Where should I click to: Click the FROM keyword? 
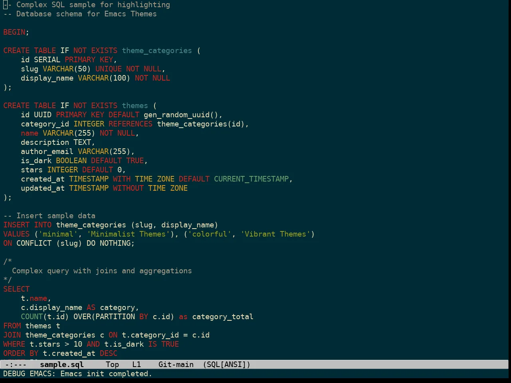[12, 326]
